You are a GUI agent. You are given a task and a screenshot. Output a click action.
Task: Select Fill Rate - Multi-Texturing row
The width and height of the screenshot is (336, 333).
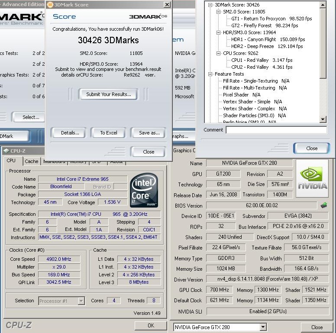(255, 88)
